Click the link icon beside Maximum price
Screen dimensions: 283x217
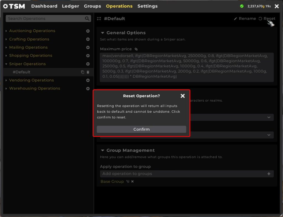[x=136, y=49]
